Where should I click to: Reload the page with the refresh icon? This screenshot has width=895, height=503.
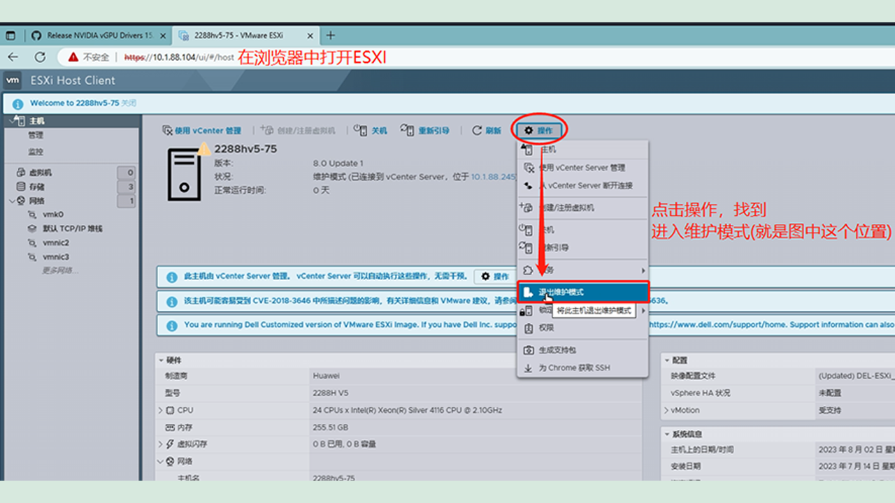(40, 57)
